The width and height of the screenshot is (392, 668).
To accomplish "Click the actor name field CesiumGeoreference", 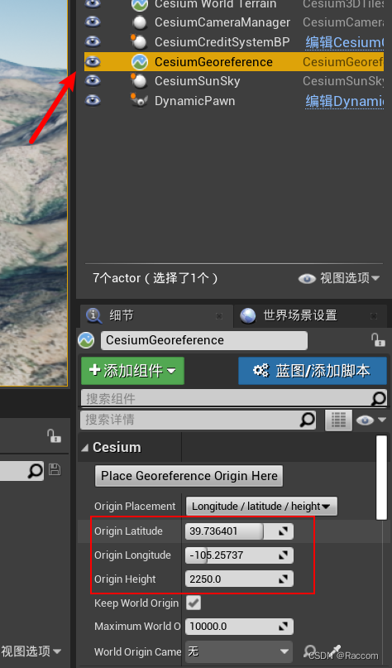I will 204,340.
